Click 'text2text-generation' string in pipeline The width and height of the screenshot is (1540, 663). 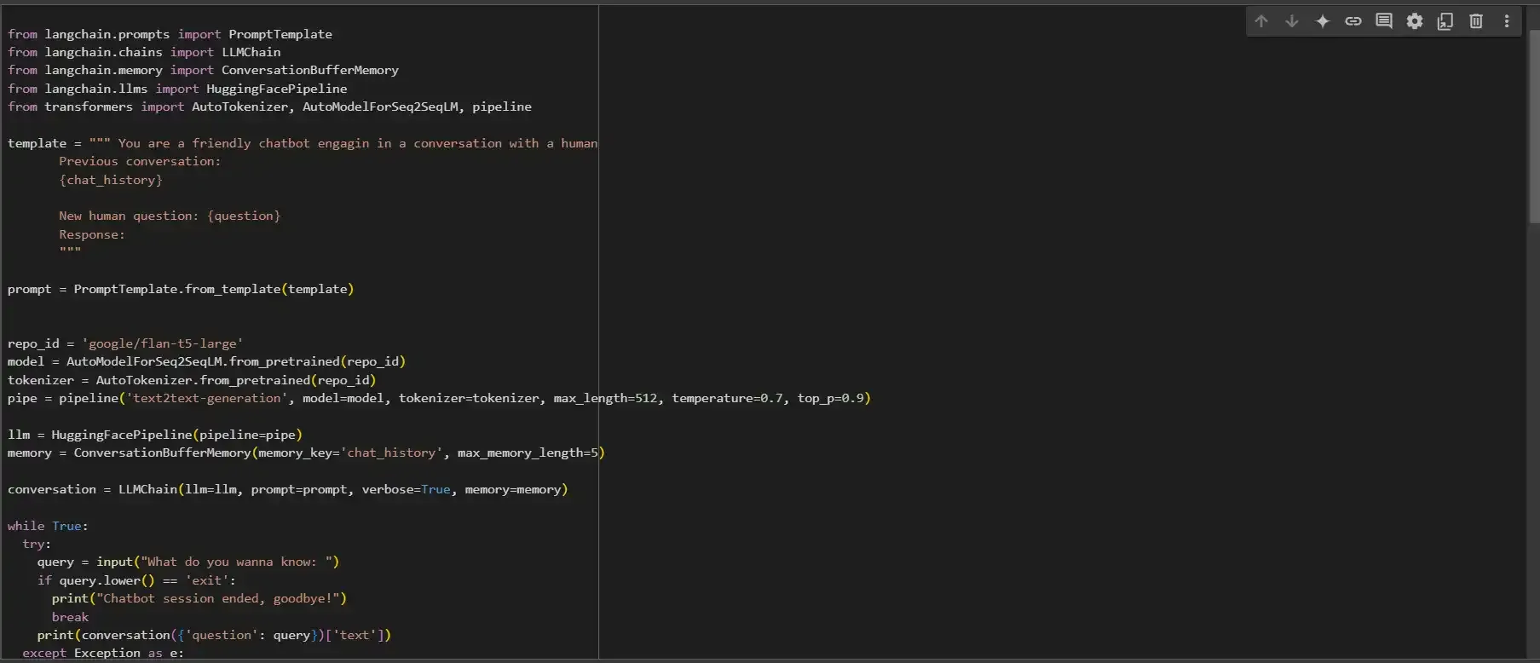[x=206, y=398]
